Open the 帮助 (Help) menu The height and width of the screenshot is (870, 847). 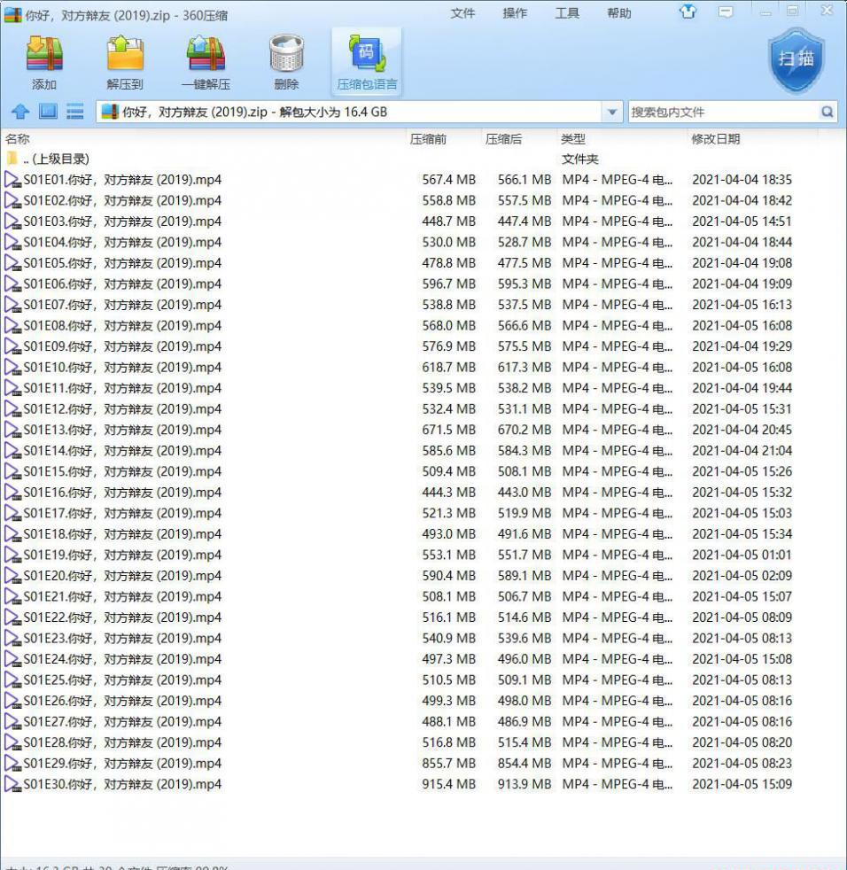(x=619, y=13)
